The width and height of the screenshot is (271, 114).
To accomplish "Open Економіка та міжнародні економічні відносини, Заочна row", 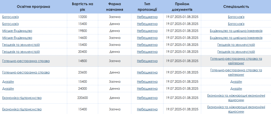I will pyautogui.click(x=236, y=109).
